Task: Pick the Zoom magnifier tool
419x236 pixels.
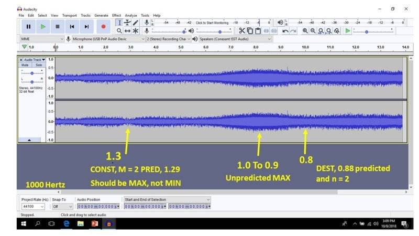Action: (x=119, y=31)
